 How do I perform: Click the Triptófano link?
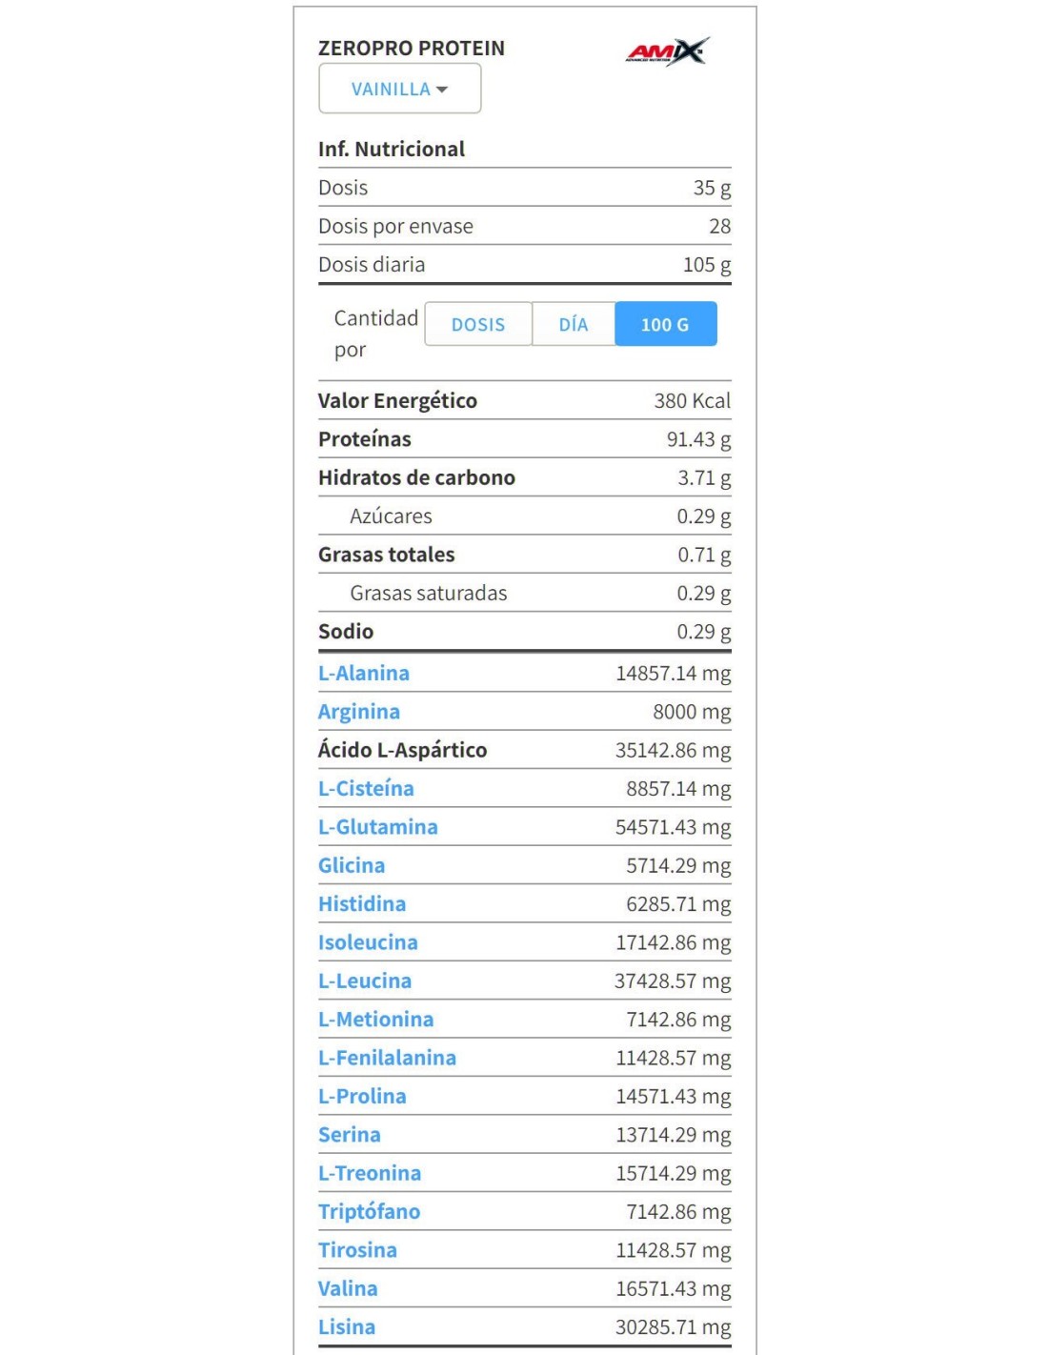[369, 1211]
